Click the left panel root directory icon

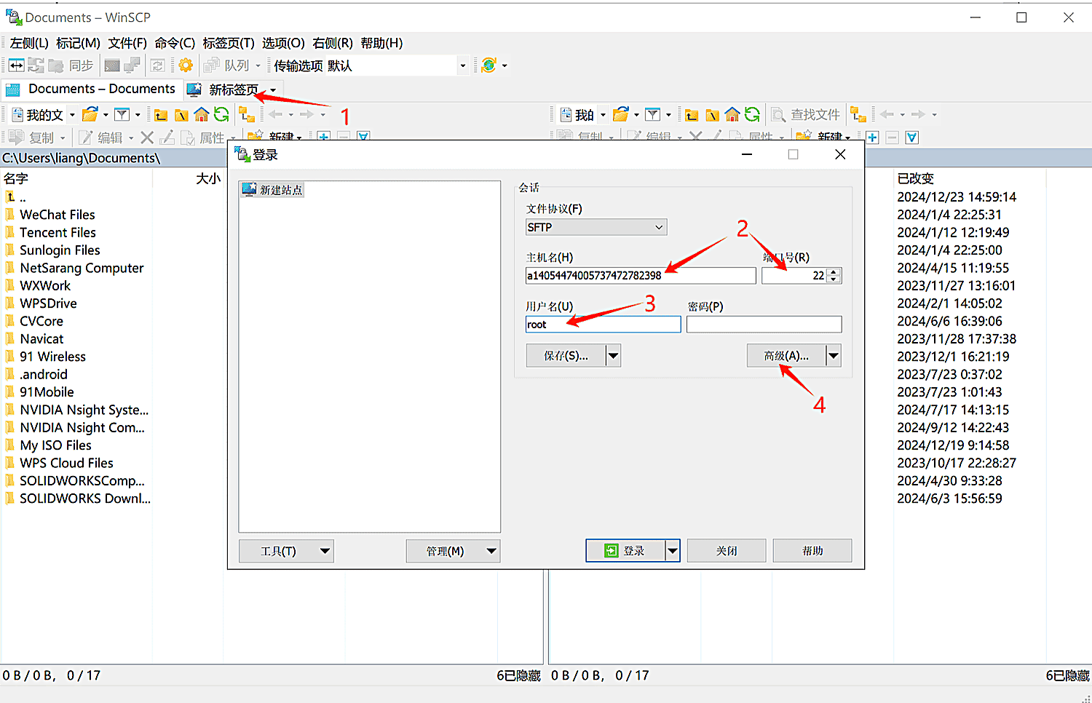pos(181,115)
